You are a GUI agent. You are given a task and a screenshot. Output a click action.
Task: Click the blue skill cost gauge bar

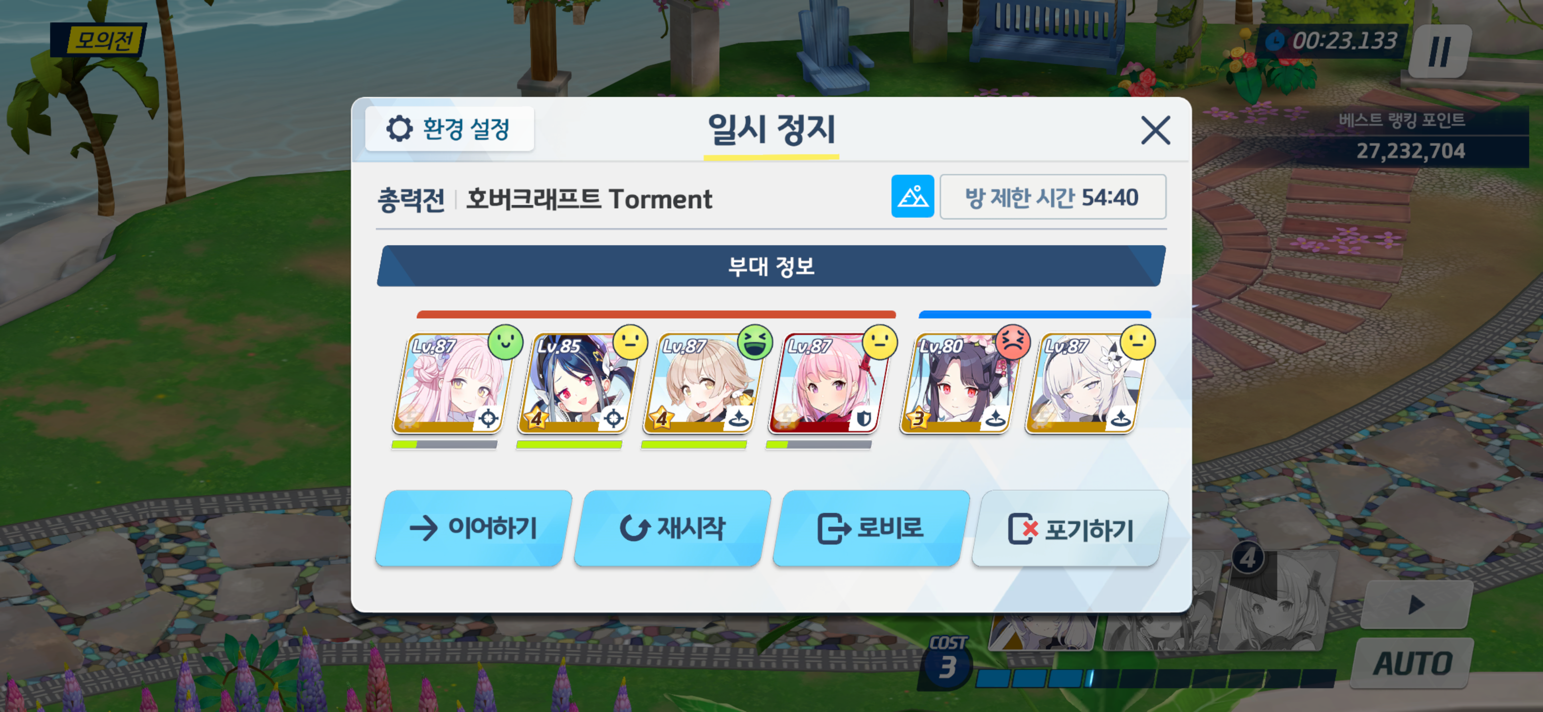[x=1155, y=678]
